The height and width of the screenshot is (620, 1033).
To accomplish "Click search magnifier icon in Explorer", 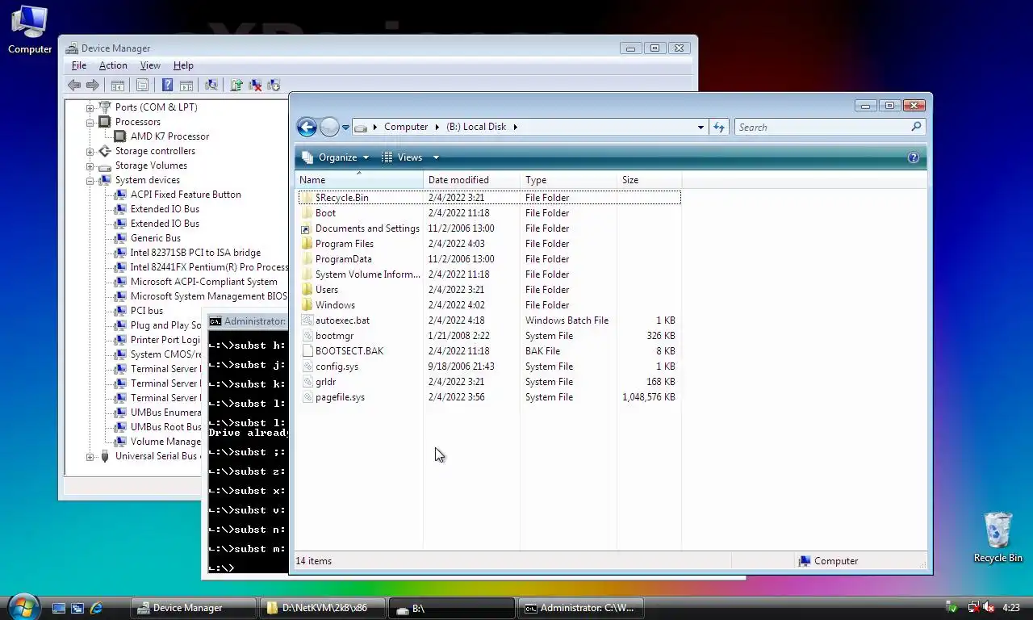I will 916,127.
